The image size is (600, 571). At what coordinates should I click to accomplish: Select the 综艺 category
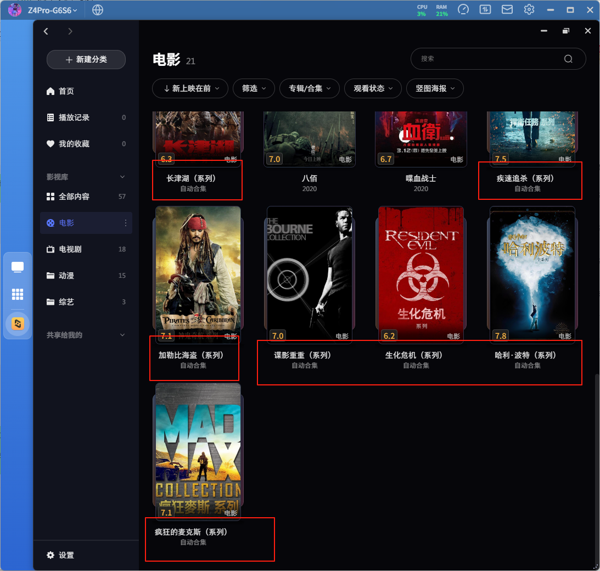coord(86,302)
